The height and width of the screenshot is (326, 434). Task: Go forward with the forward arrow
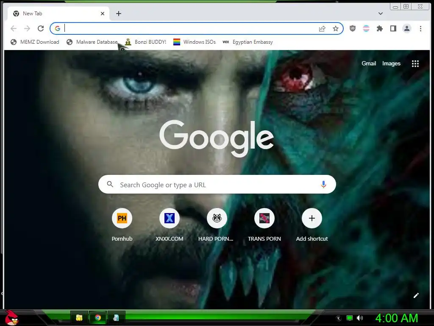27,28
